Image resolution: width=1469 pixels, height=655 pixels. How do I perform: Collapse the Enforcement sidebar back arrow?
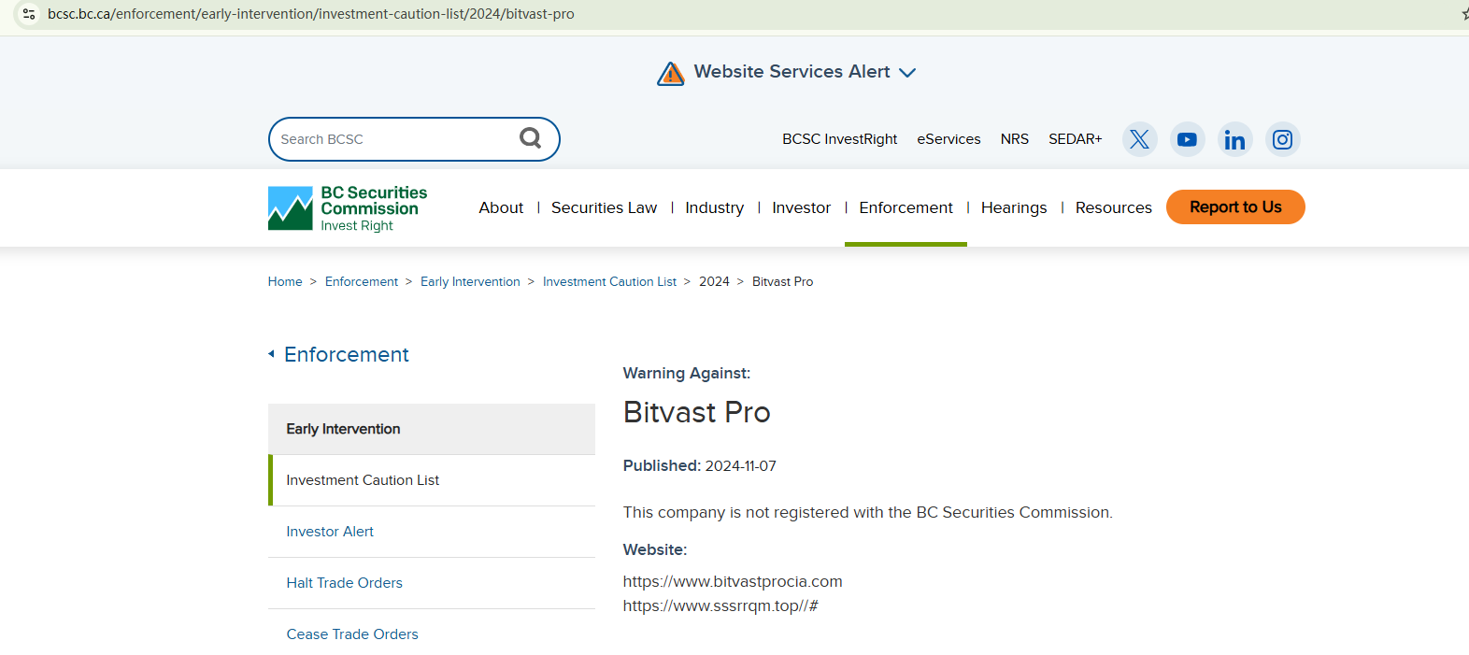click(x=271, y=354)
